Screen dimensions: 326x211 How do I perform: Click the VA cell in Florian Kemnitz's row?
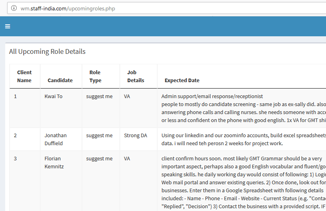127,158
